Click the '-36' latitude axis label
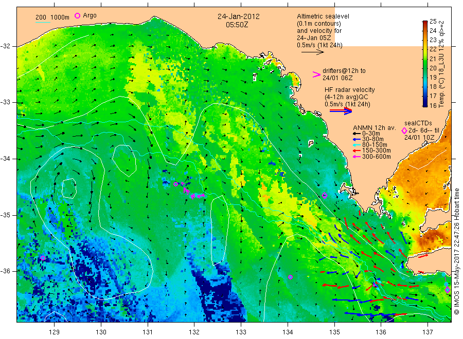 click(x=5, y=271)
